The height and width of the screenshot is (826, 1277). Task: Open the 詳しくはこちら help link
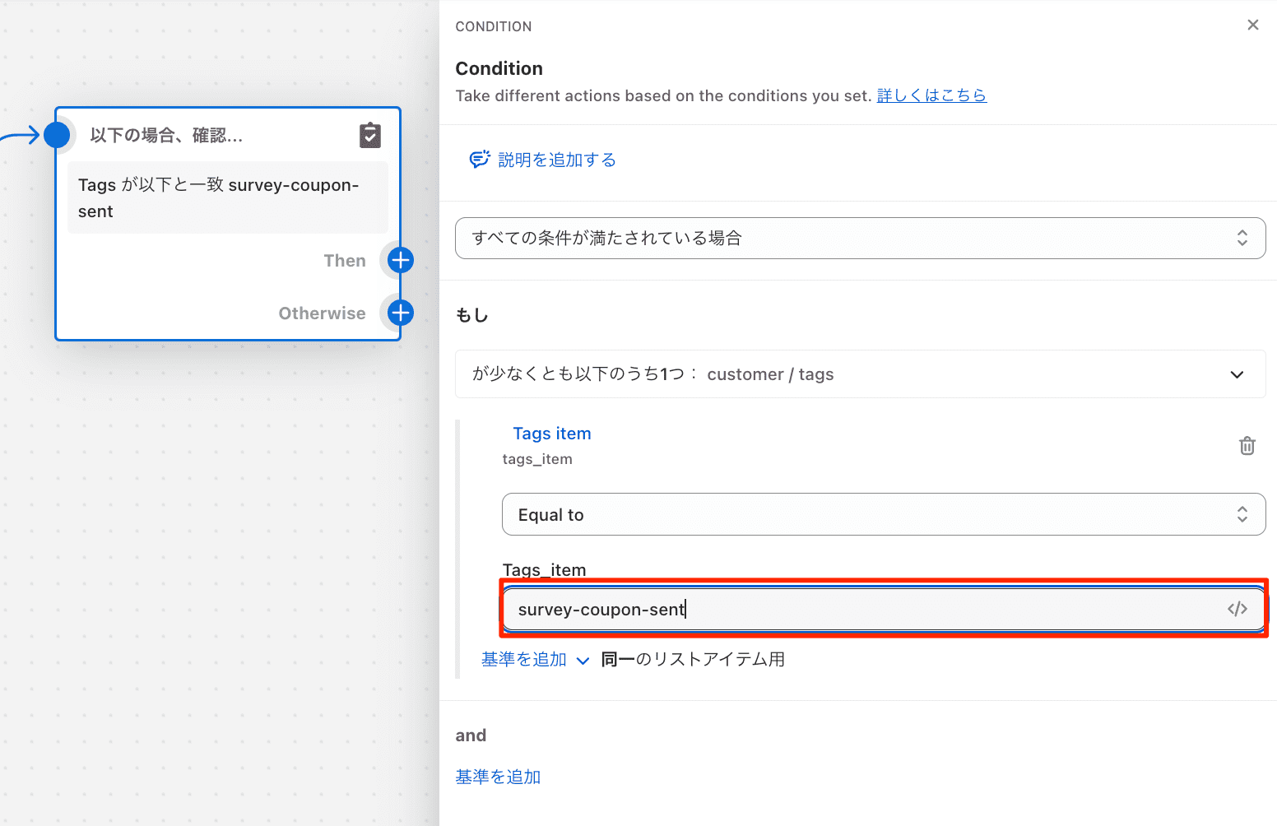tap(931, 95)
